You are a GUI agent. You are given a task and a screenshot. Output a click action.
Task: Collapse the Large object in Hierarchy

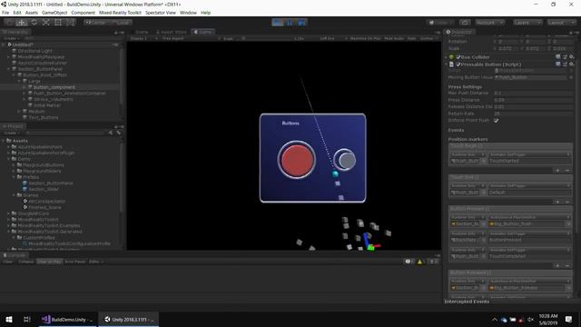pyautogui.click(x=19, y=81)
